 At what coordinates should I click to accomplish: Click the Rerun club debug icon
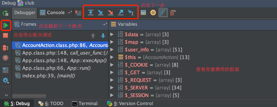[x=5, y=13]
